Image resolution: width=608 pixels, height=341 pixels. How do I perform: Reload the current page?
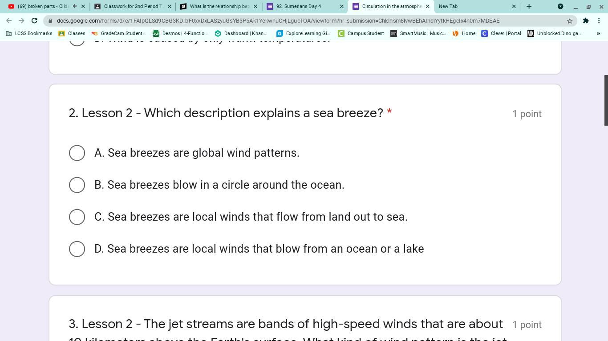[x=34, y=20]
